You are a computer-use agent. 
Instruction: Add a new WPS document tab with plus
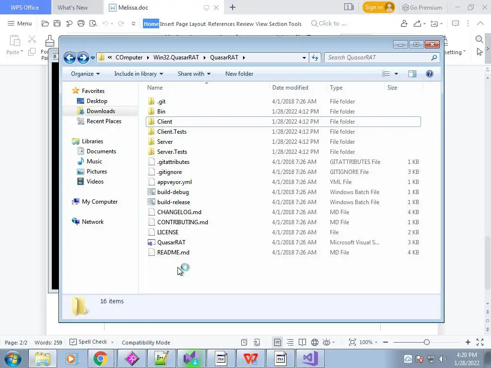click(233, 7)
